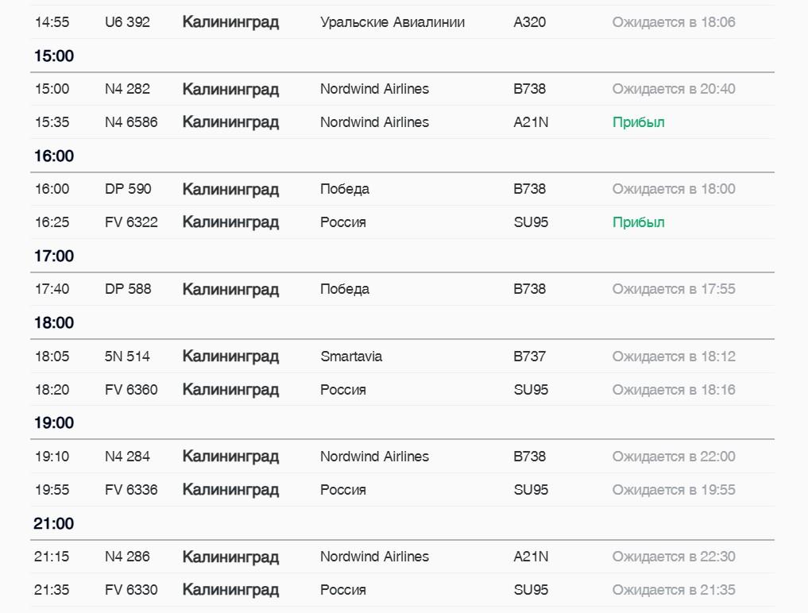Select the 17:00 hour group header
The image size is (808, 613).
click(53, 256)
